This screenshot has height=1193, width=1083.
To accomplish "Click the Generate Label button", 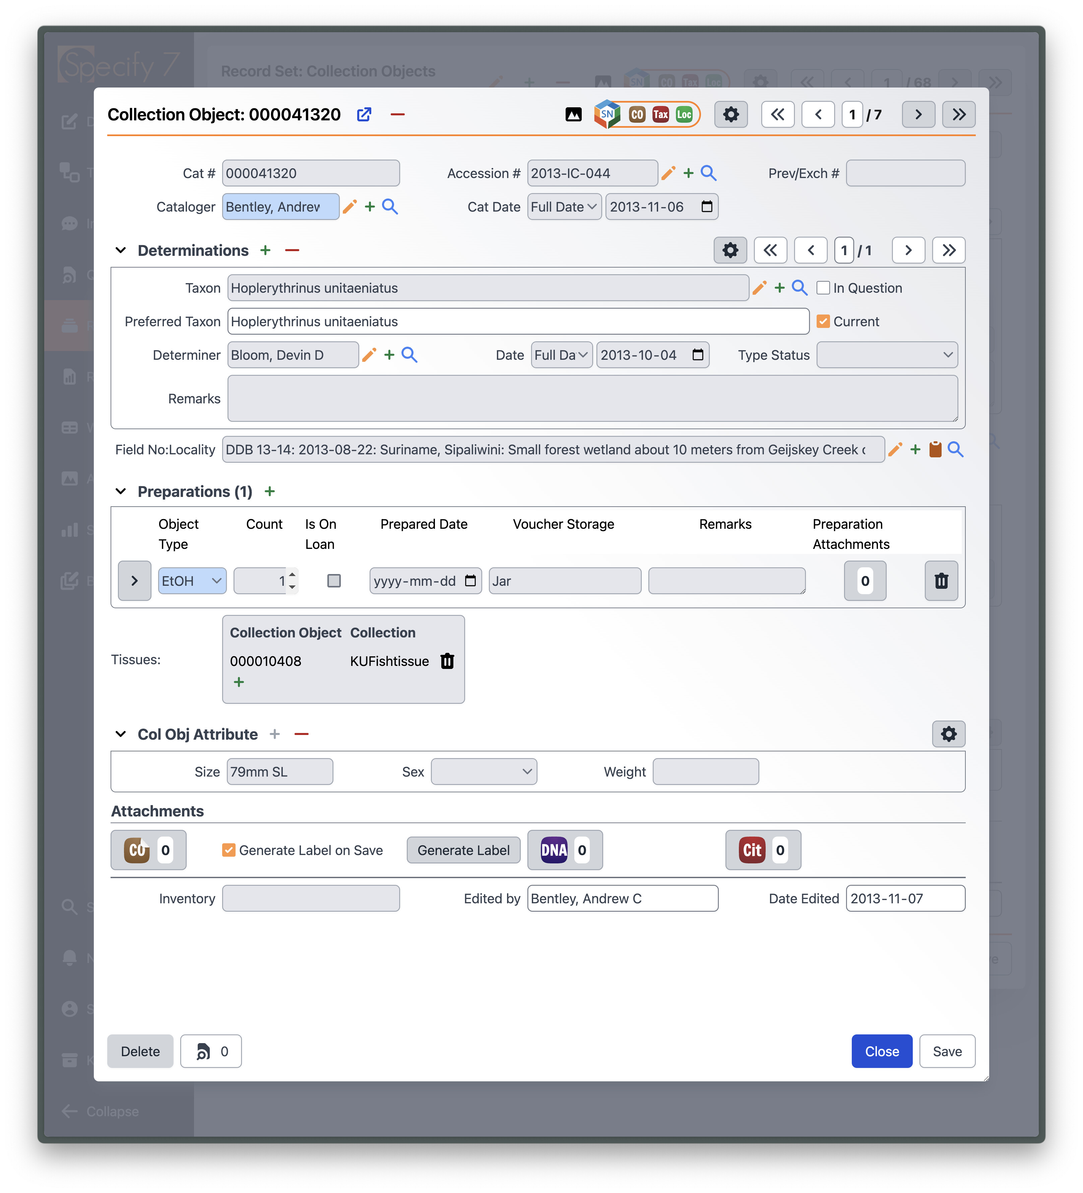I will point(463,850).
